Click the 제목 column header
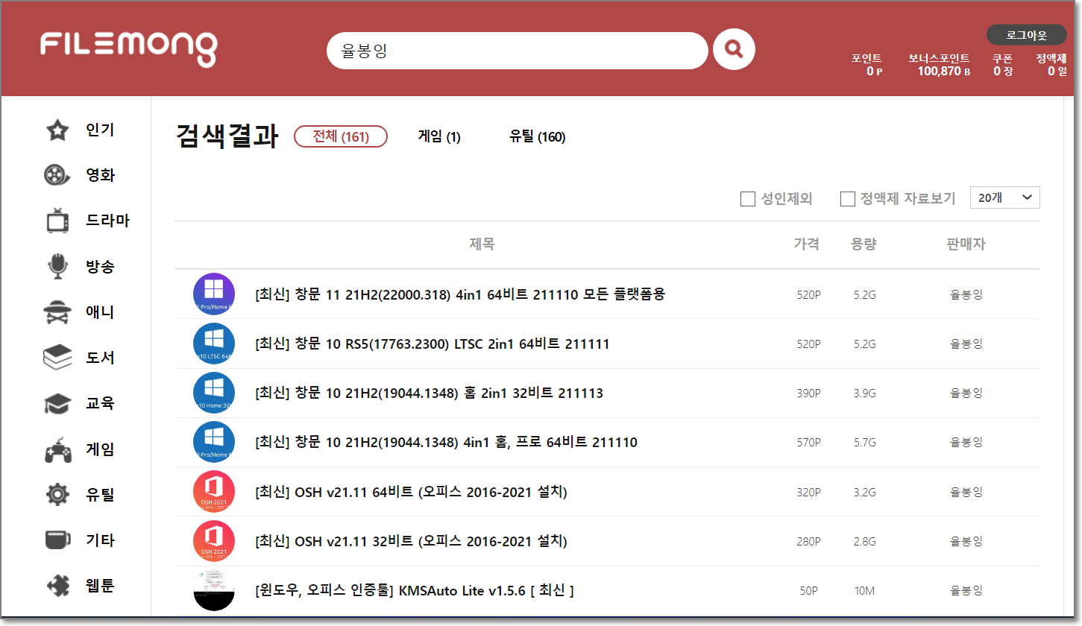The width and height of the screenshot is (1082, 626). [x=482, y=244]
